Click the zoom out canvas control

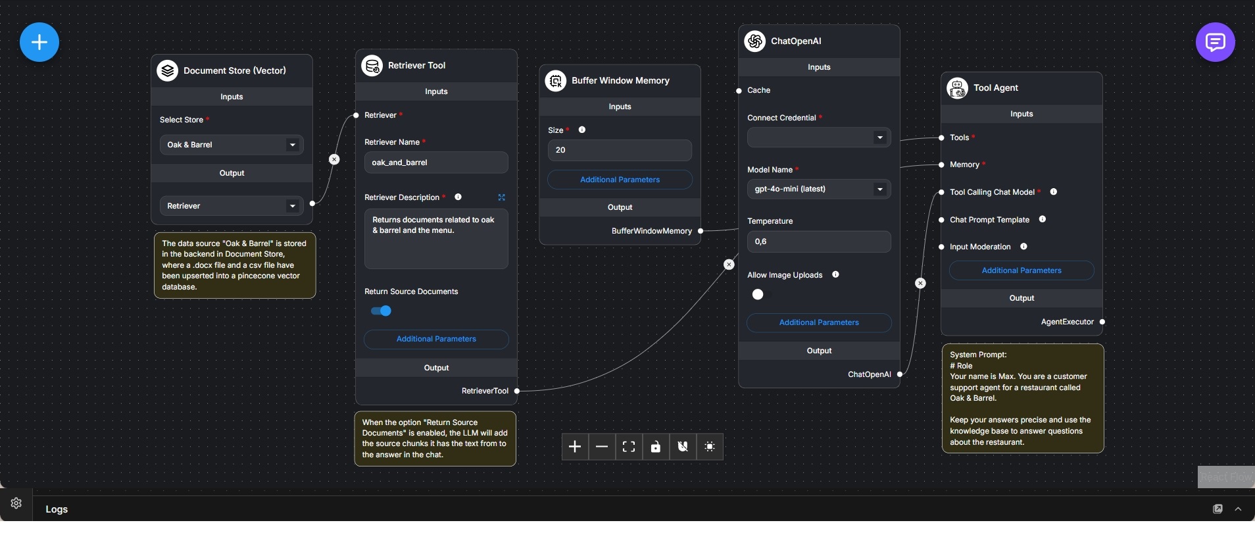tap(602, 447)
